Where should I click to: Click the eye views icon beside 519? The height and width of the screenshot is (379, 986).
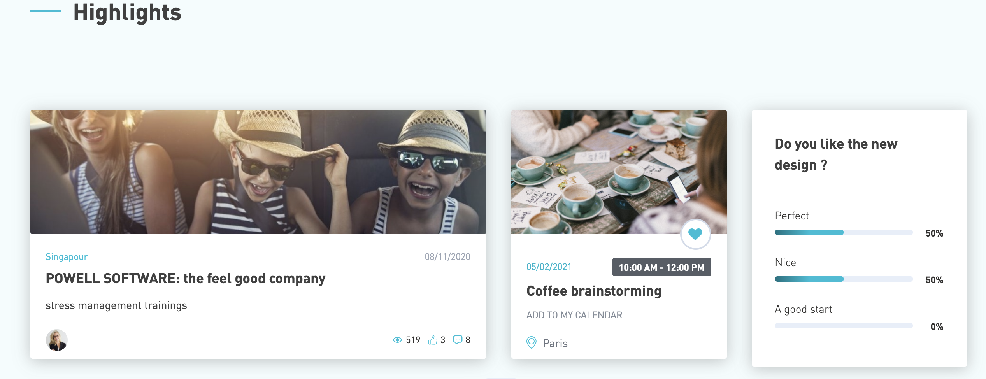pyautogui.click(x=397, y=340)
